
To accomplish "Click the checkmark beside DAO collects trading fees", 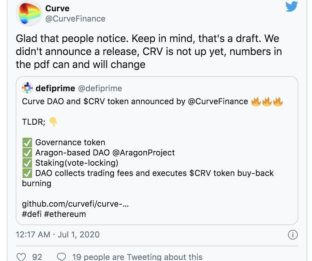I will pyautogui.click(x=27, y=173).
